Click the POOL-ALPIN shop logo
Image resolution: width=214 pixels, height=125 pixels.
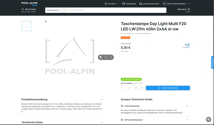[x=29, y=4]
